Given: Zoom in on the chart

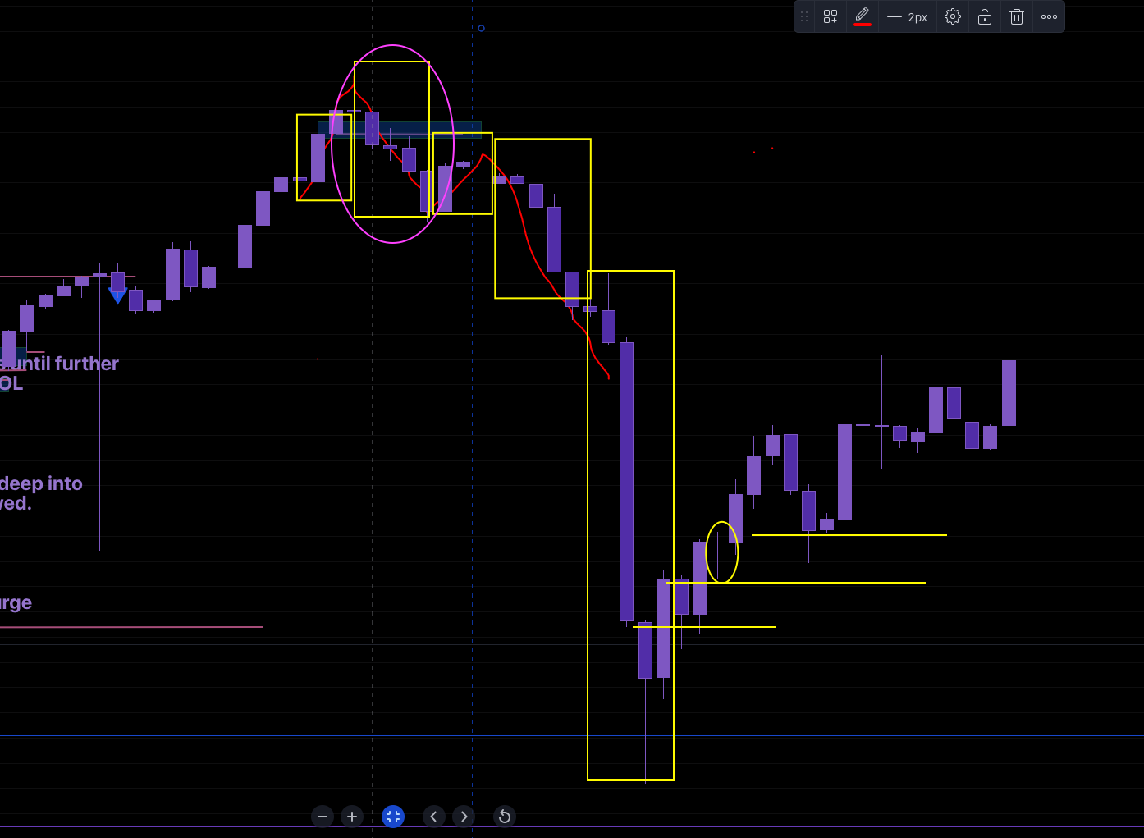Looking at the screenshot, I should coord(352,816).
